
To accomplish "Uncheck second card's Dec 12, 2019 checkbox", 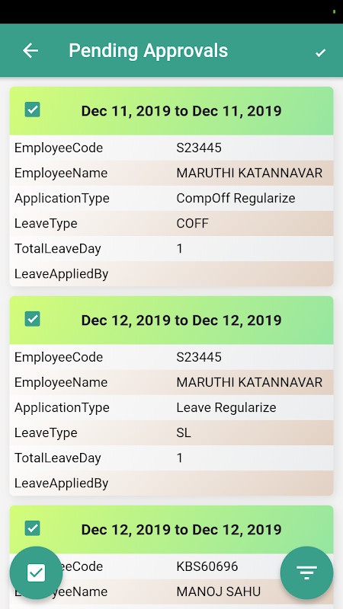I will (32, 319).
